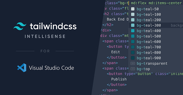Screen dimensions: 183x95
Task: Click the md:items-center class in code
Action: coord(165,3)
